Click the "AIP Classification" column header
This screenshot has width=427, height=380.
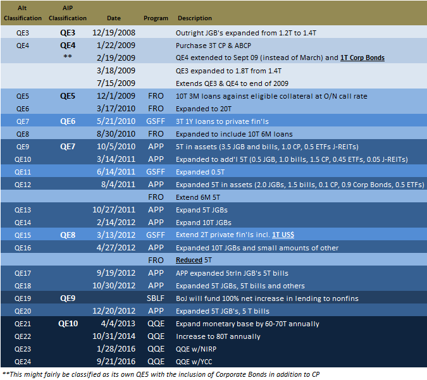[x=68, y=13]
